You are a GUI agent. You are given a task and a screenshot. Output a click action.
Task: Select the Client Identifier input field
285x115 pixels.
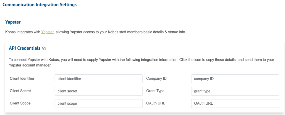click(x=99, y=79)
